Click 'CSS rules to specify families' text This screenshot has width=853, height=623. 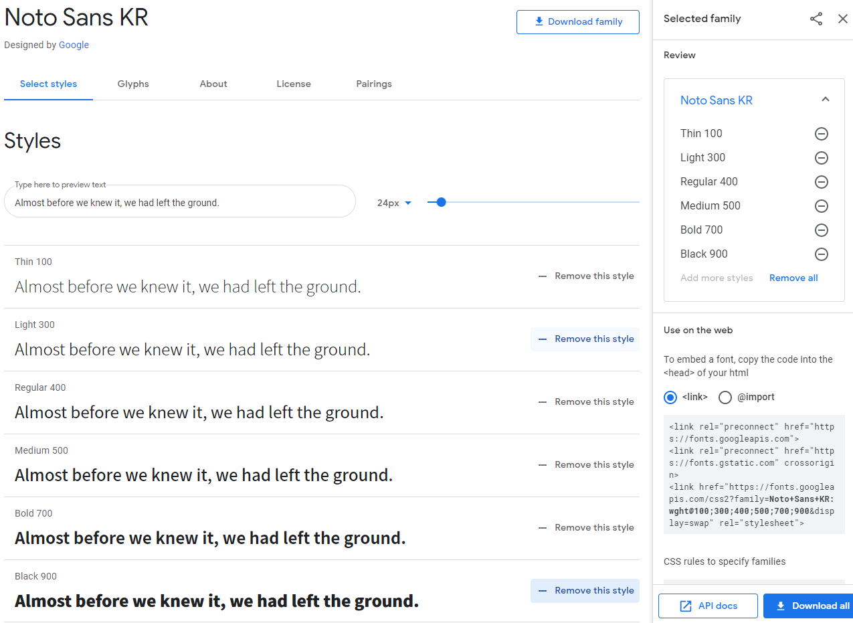tap(725, 562)
